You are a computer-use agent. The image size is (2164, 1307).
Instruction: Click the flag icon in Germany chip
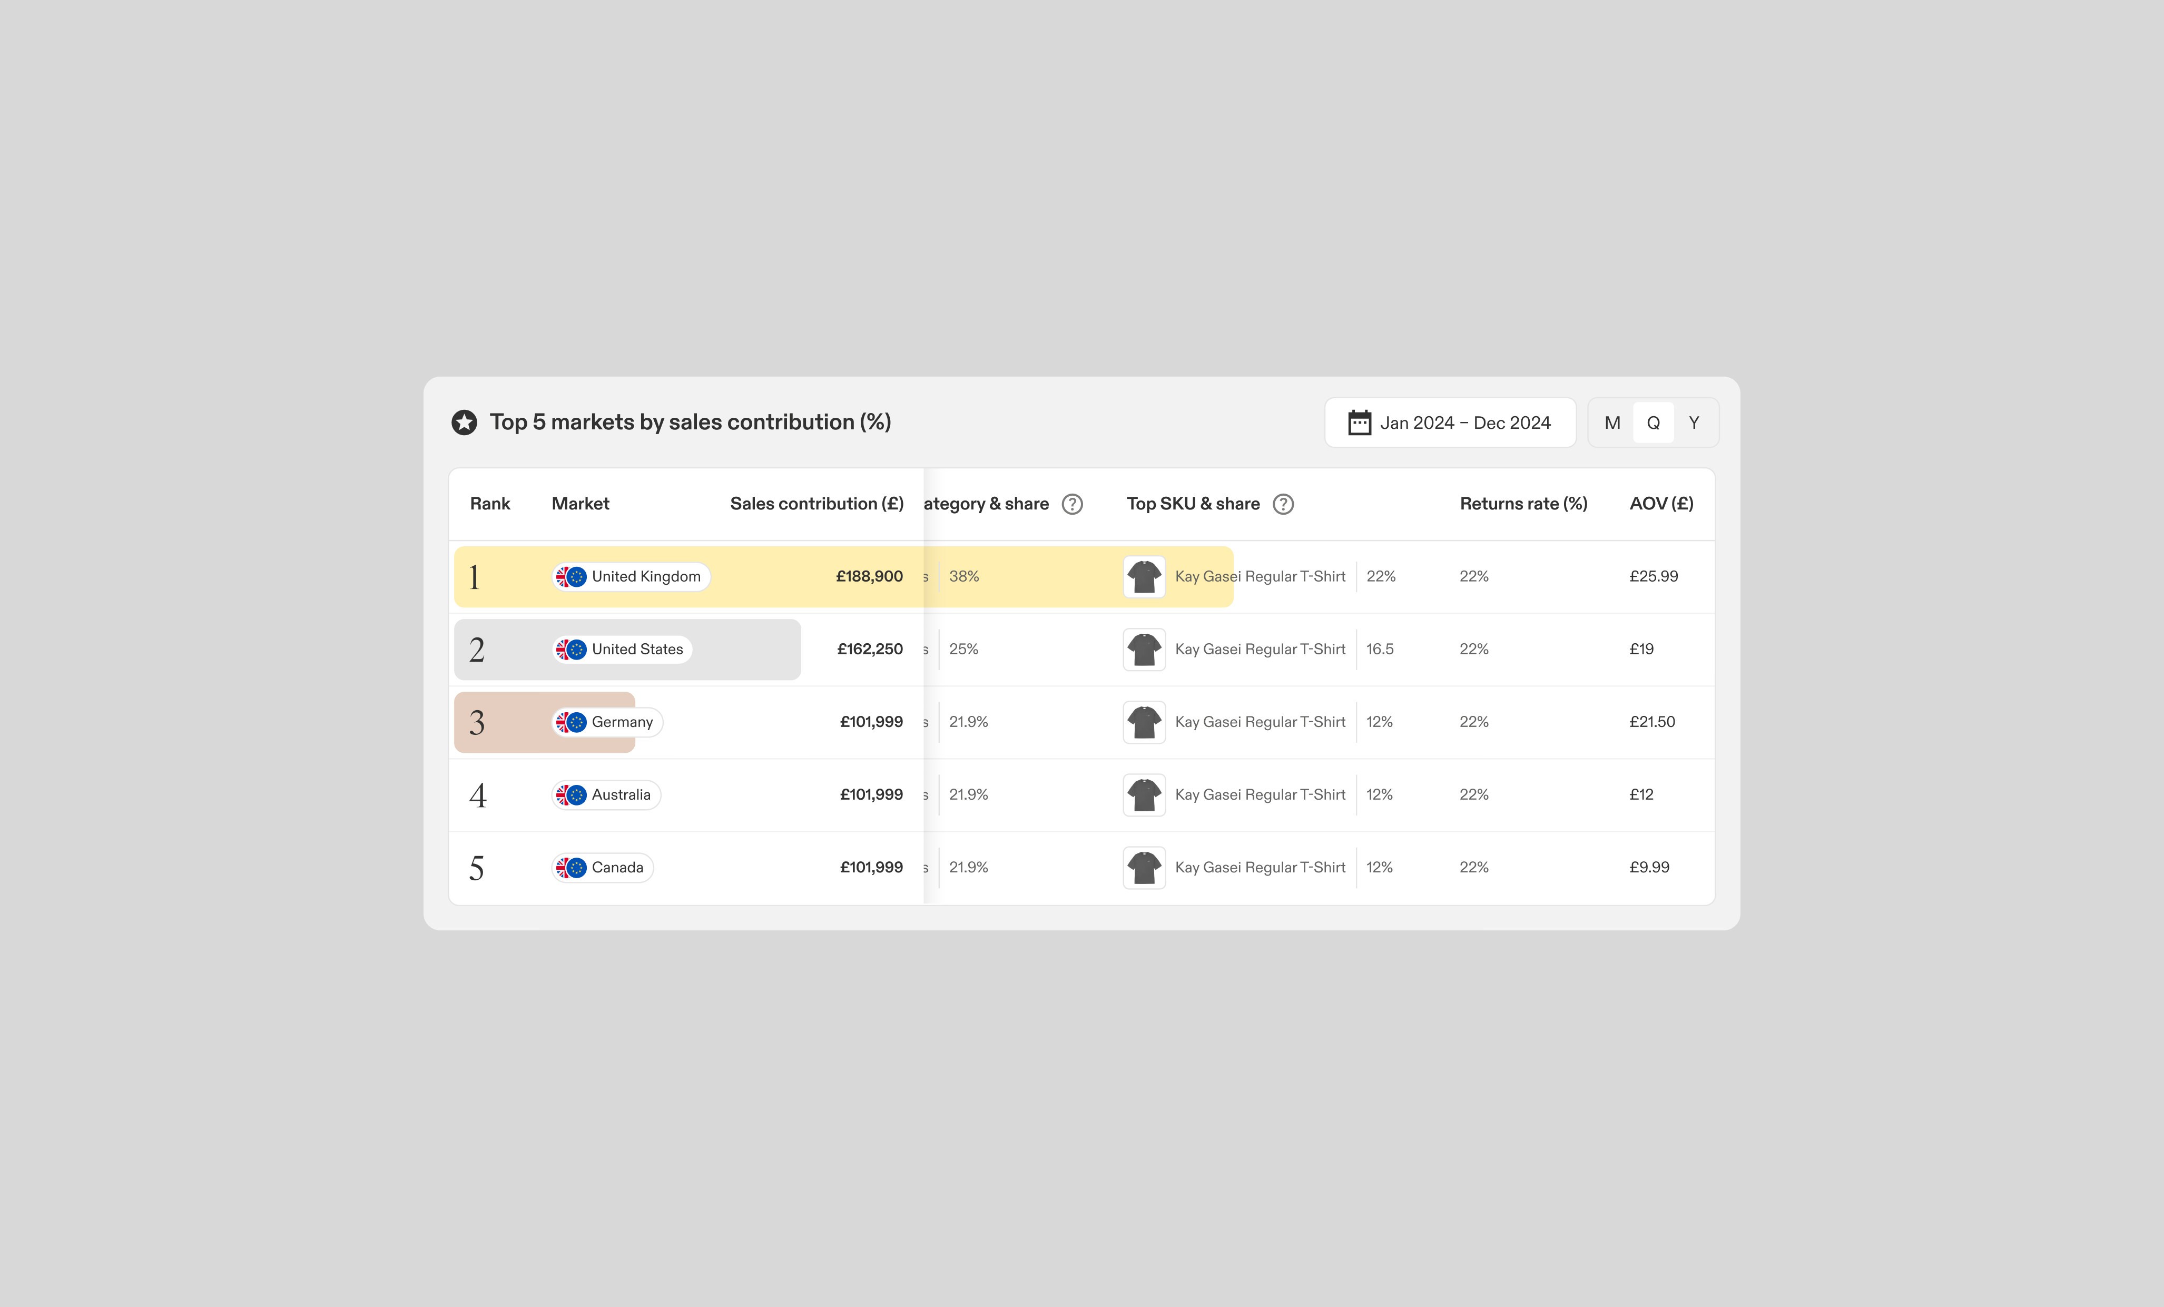point(571,722)
